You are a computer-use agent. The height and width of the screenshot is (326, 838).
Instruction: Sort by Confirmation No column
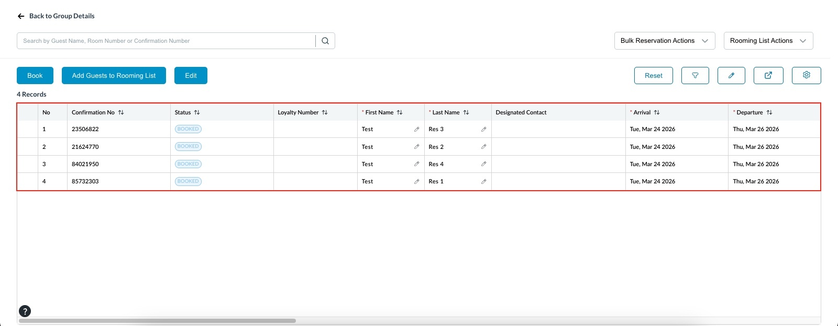tap(121, 112)
